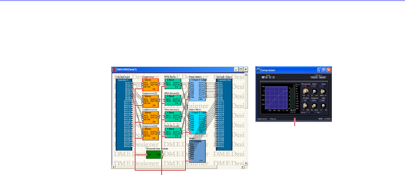The image size is (405, 175).
Task: Click the Ratio value field
Action: click(314, 86)
